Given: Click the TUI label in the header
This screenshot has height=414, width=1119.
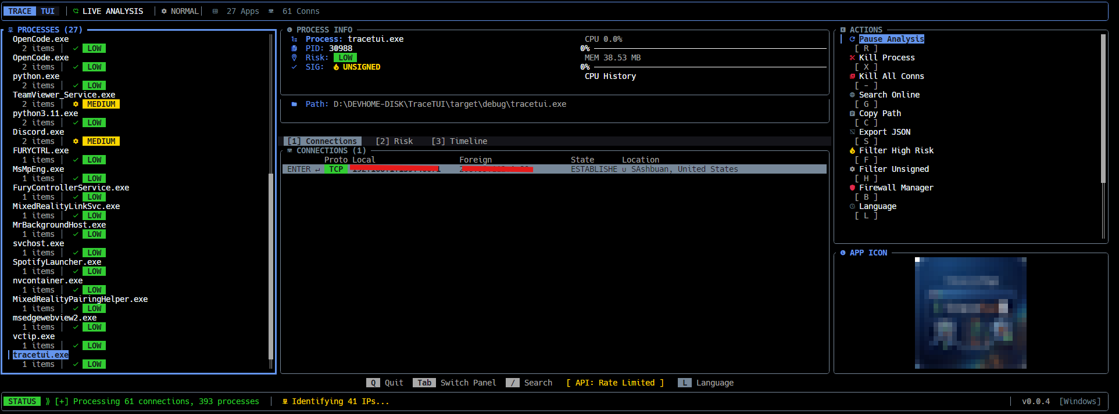Looking at the screenshot, I should click(x=48, y=11).
